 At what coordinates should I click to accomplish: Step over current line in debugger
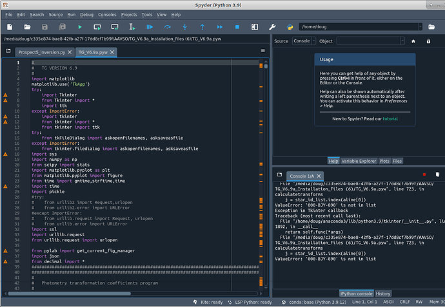168,27
